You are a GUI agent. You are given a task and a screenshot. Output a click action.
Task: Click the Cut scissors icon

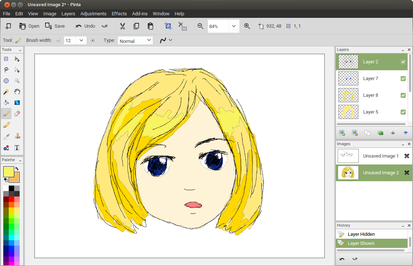[122, 26]
